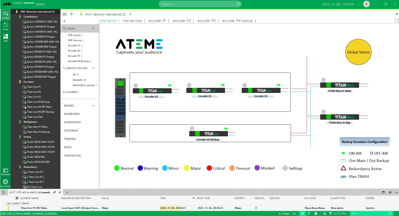Image resolution: width=399 pixels, height=216 pixels.
Task: Click the green ON-AIR arrow for Encoder #4 Backup
Action: 226,128
